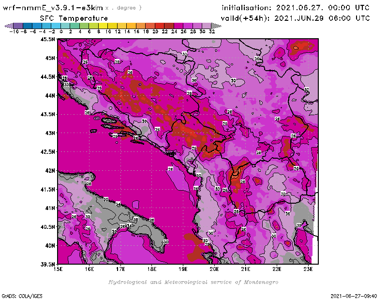This screenshot has width=387, height=299.
Task: Click the orange swatch between 14 and 16
Action: coord(131,26)
